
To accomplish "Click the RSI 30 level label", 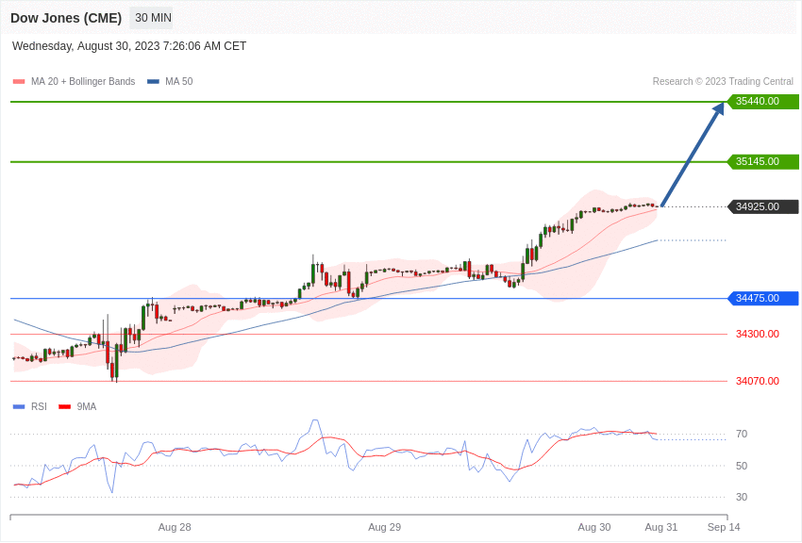I will point(741,497).
